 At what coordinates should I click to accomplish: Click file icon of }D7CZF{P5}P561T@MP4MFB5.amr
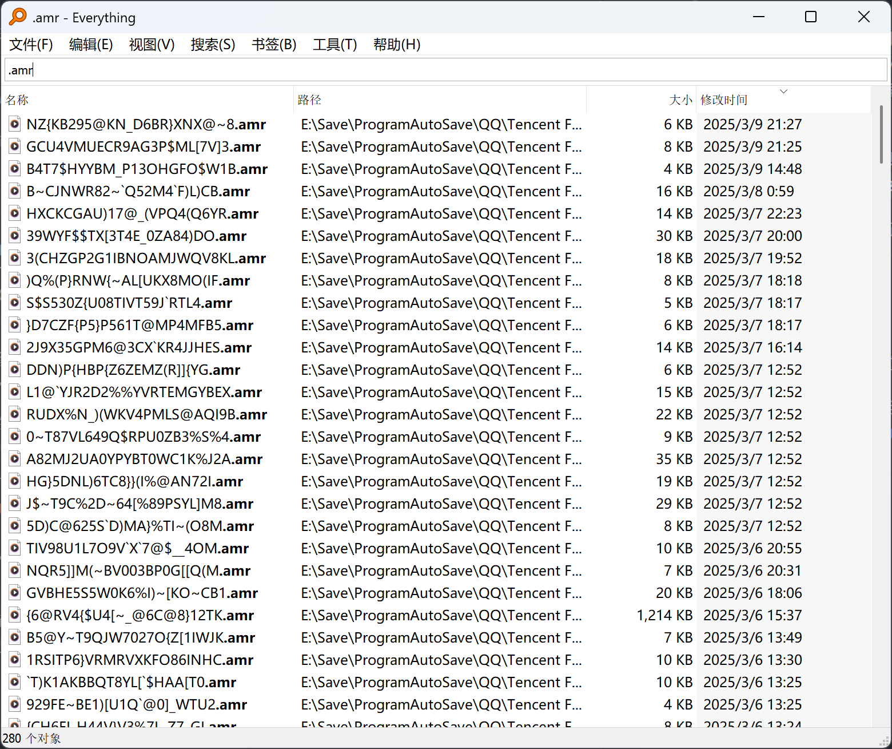15,325
